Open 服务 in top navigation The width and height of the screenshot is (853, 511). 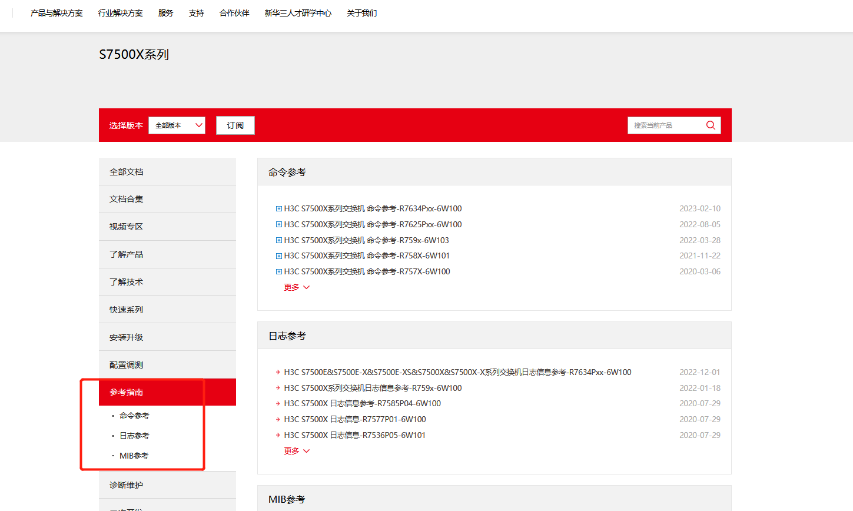(x=166, y=13)
